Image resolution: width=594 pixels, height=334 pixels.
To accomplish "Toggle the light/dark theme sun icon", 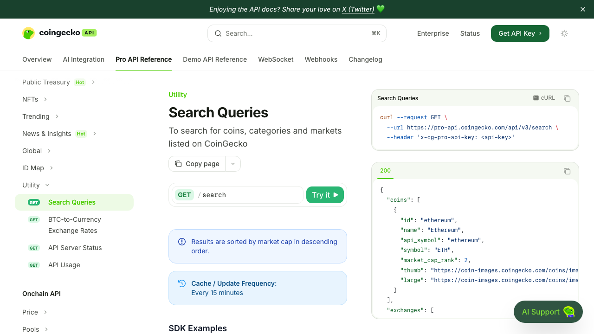I will coord(564,33).
